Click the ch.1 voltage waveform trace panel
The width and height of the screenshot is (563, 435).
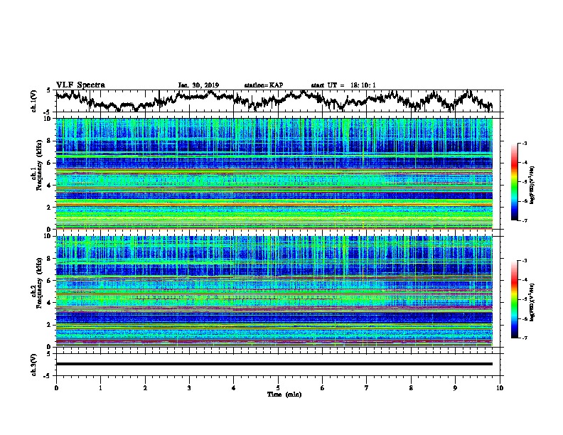click(278, 101)
